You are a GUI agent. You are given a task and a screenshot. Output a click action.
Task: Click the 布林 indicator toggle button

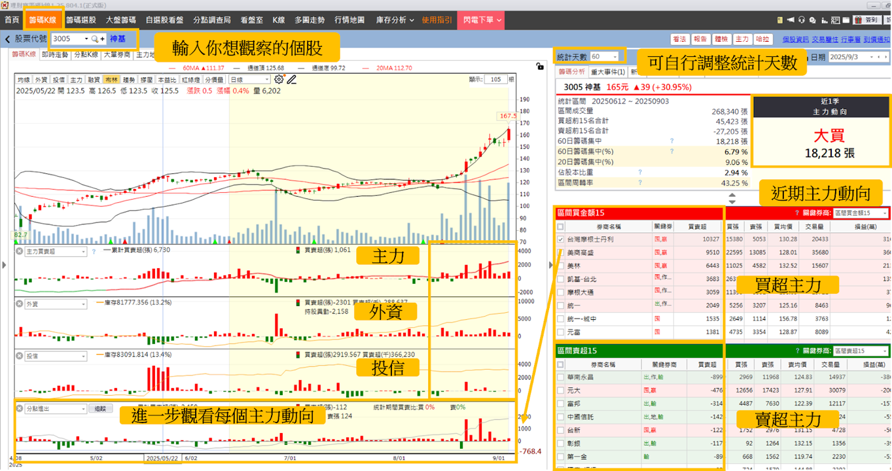[x=112, y=79]
